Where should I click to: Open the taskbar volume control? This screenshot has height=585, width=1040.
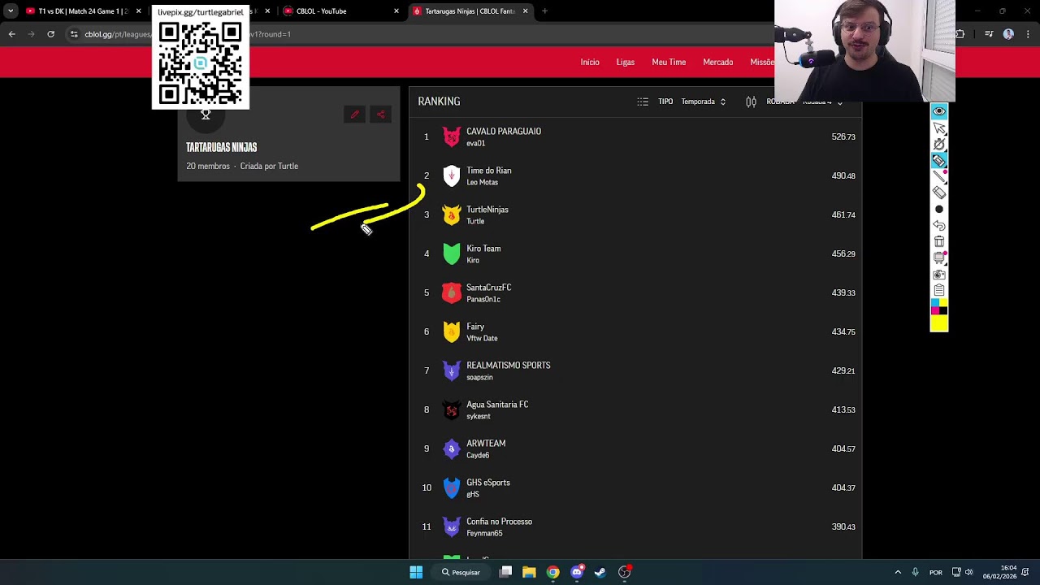(x=968, y=572)
